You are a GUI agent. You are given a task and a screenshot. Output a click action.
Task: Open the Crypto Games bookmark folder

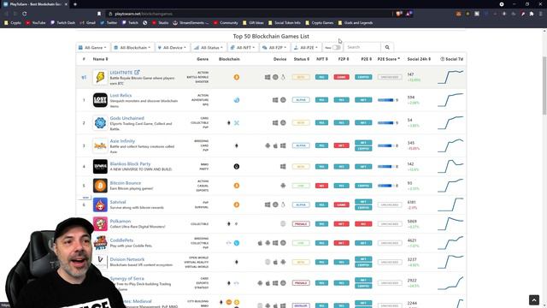point(319,23)
